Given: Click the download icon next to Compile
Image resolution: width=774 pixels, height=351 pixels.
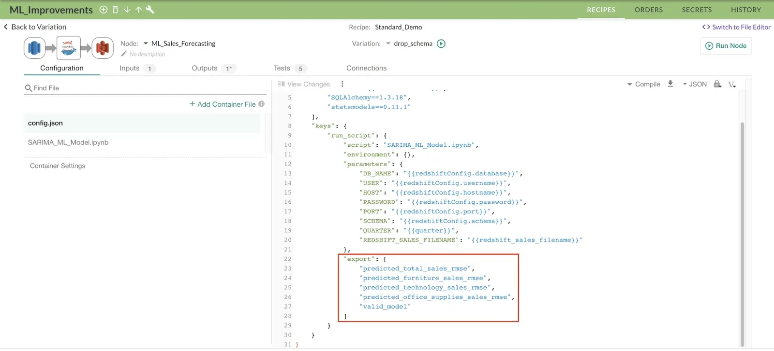Looking at the screenshot, I should [670, 84].
